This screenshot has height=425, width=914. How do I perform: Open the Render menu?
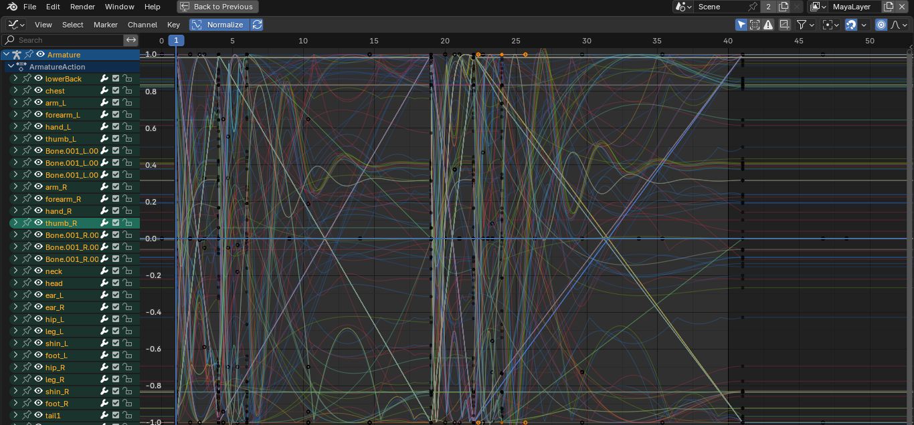(82, 7)
